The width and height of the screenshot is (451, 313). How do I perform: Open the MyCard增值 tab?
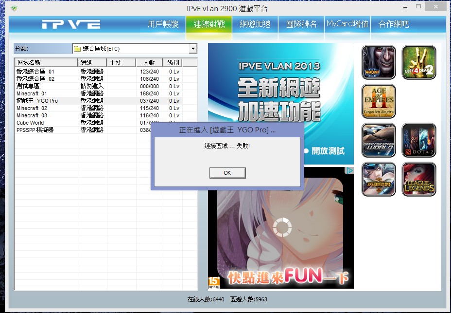pos(347,24)
